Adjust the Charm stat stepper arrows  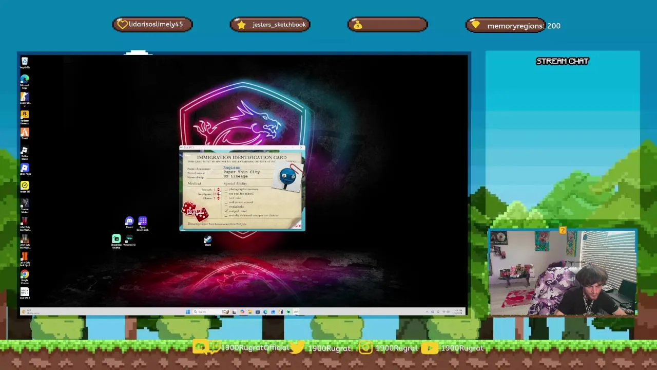[218, 198]
